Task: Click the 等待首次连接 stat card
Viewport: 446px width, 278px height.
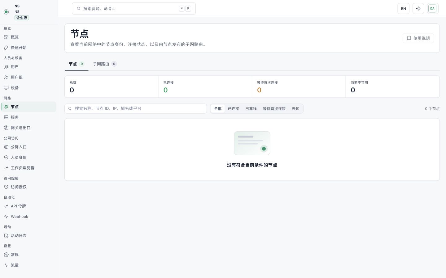Action: coord(299,87)
